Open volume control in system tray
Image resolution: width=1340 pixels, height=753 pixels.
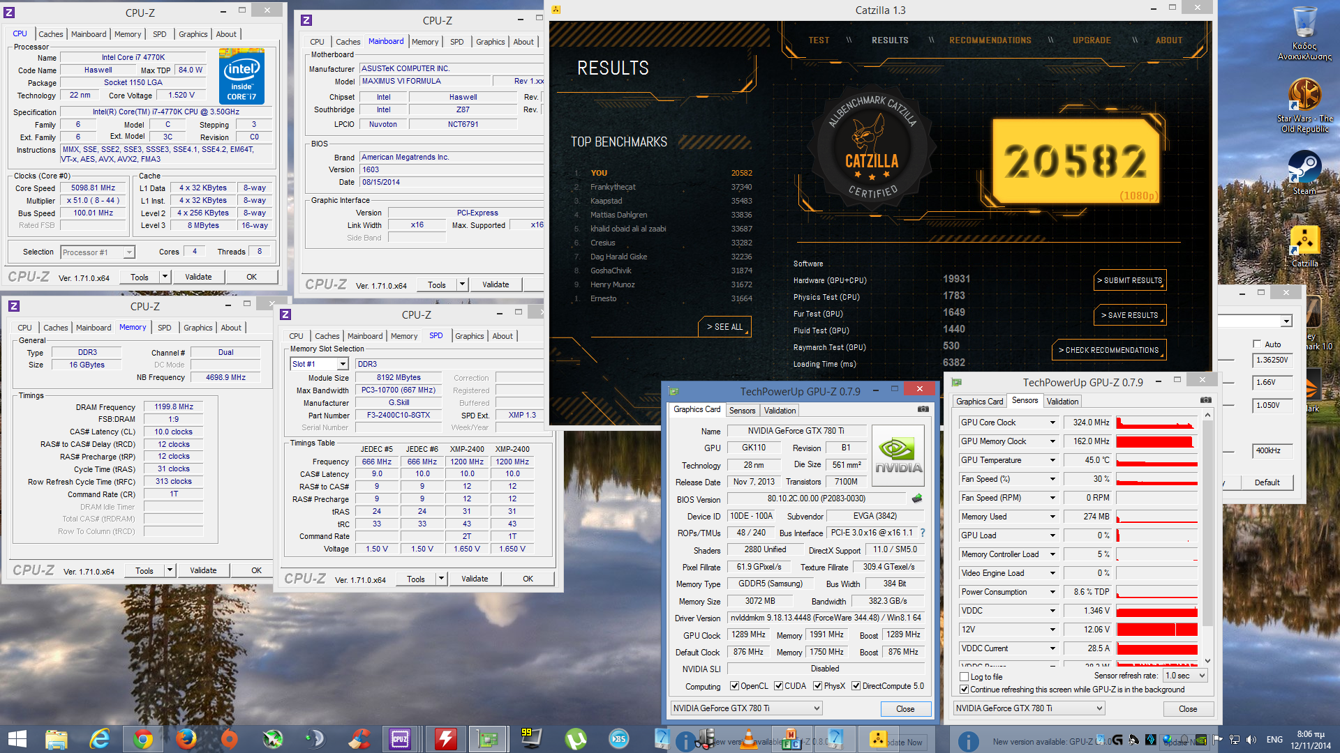[x=1251, y=740]
